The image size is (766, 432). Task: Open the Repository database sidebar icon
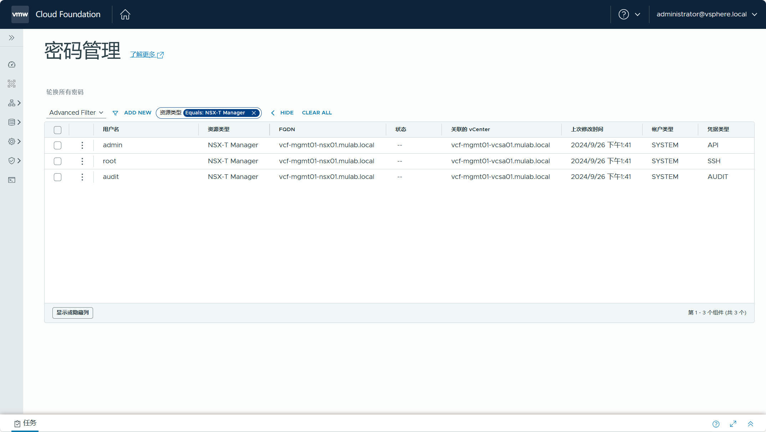(12, 122)
